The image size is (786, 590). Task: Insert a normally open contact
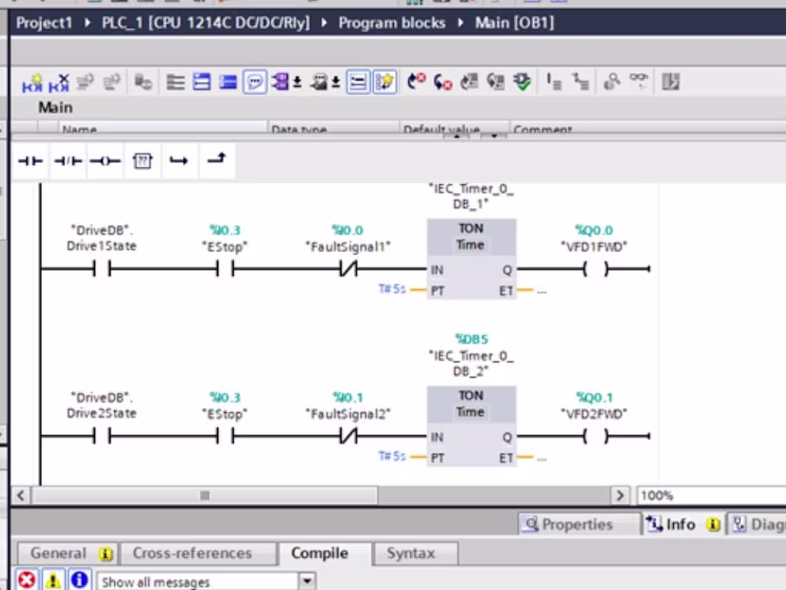coord(29,161)
